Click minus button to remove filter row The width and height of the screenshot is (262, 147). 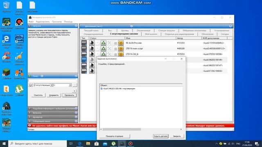point(75,85)
